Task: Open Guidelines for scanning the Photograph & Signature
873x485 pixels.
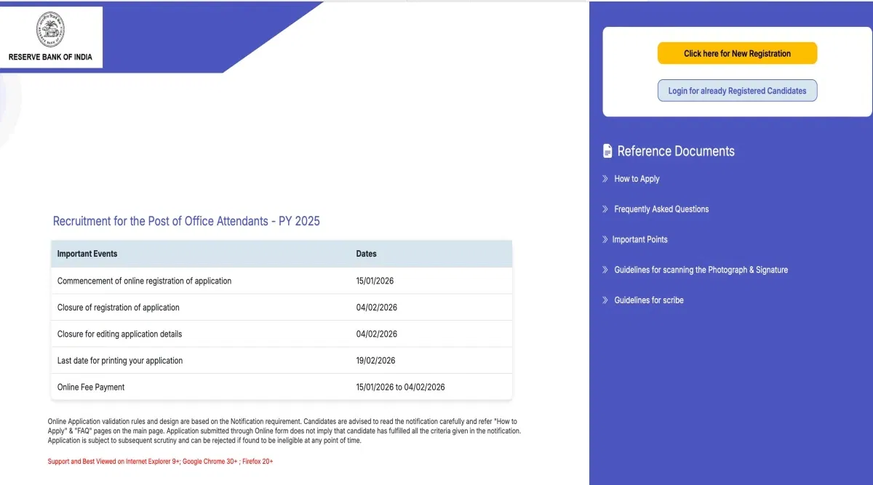Action: [x=701, y=269]
